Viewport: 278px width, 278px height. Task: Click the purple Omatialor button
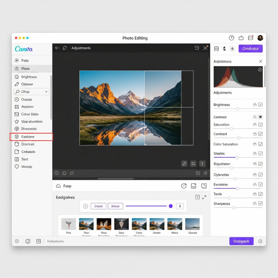[x=250, y=49]
